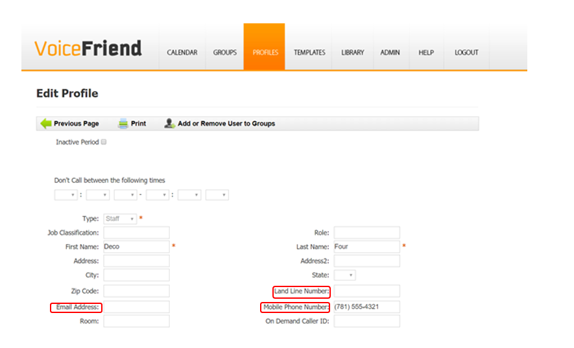Click the Land Line Number input field
This screenshot has width=574, height=348.
(367, 291)
